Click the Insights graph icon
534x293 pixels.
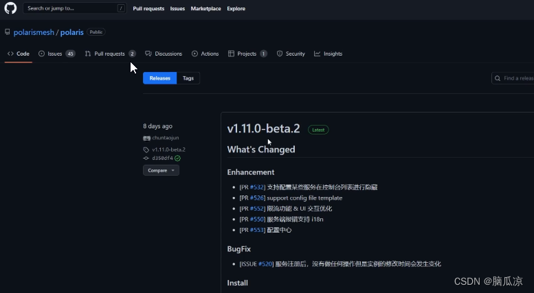317,54
